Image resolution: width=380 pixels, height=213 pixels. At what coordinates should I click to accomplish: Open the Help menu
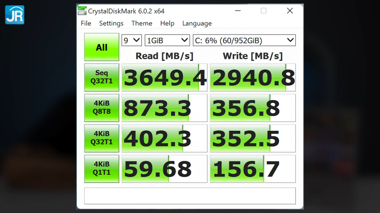point(167,23)
